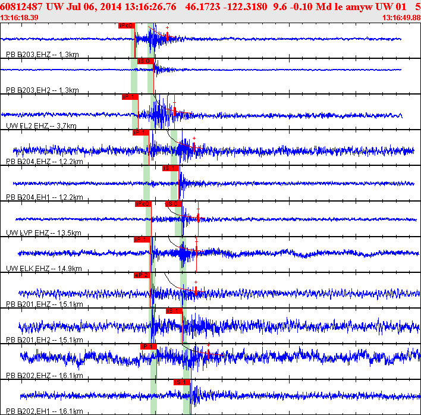Click the iP 1 pick flag on ELK trace
The height and width of the screenshot is (415, 421).
tap(142, 240)
